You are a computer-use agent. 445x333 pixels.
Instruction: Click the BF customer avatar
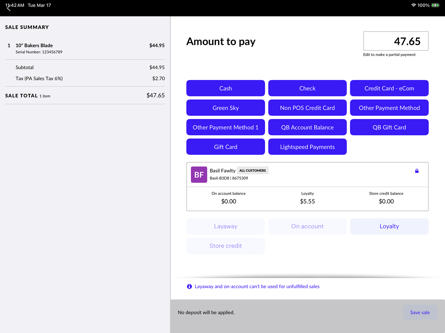tap(199, 175)
